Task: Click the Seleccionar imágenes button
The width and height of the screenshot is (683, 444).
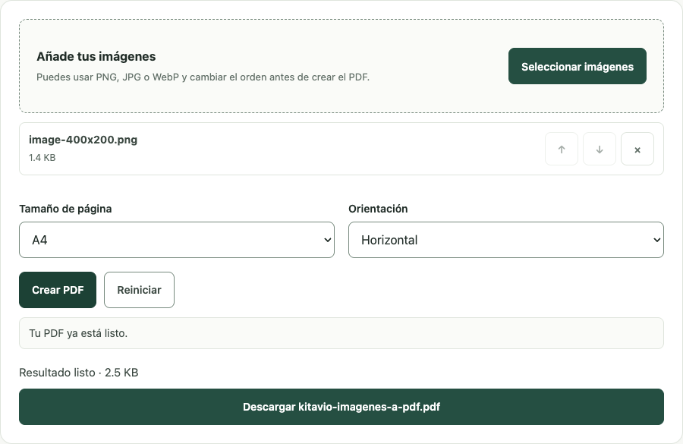Action: coord(578,66)
